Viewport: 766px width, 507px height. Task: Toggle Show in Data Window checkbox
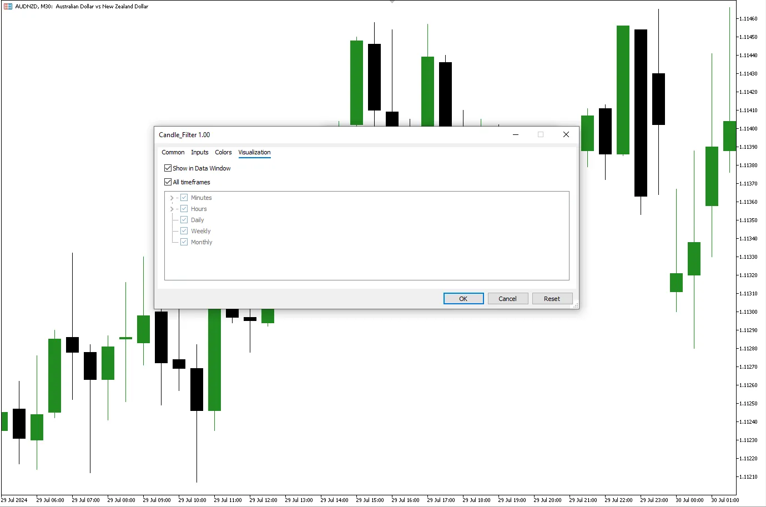pos(168,168)
